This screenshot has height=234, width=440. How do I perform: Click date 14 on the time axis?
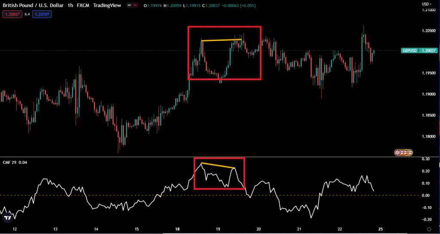click(96, 229)
